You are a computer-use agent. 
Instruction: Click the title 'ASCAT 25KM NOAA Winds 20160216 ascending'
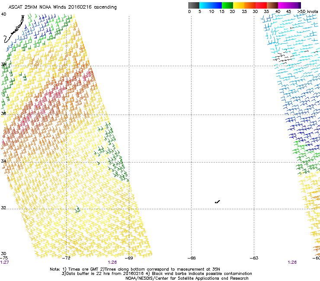point(62,7)
